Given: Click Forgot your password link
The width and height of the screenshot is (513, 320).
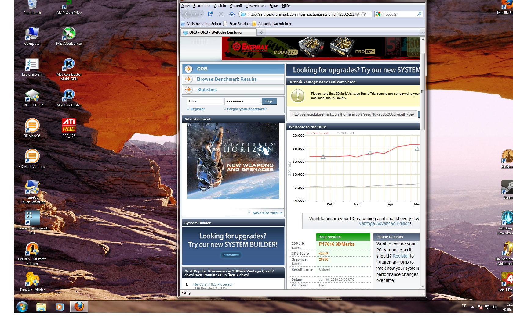Looking at the screenshot, I should (247, 109).
